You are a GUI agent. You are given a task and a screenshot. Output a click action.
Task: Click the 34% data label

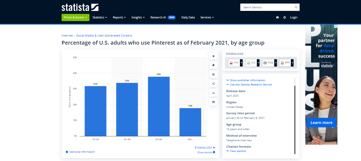click(127, 81)
